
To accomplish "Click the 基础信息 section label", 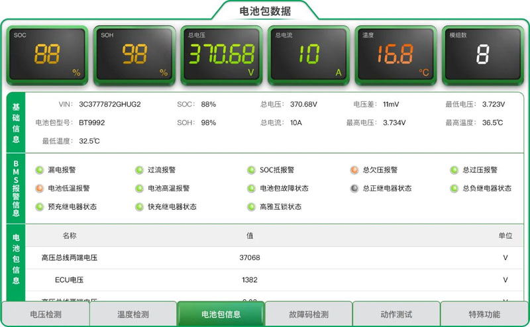I will 16,123.
